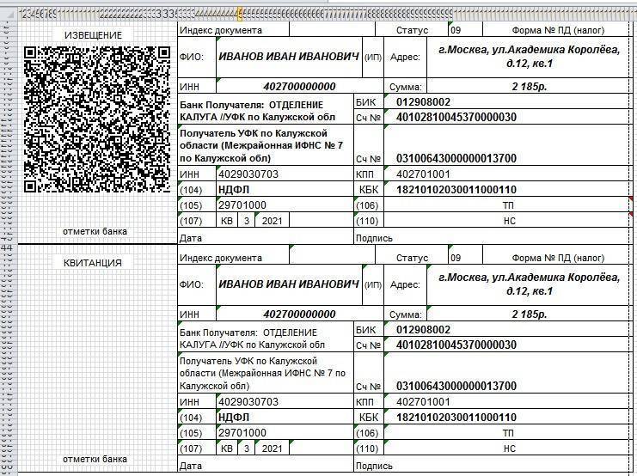The width and height of the screenshot is (637, 476).
Task: Select the НС cell in upper form field 110
Action: point(508,222)
